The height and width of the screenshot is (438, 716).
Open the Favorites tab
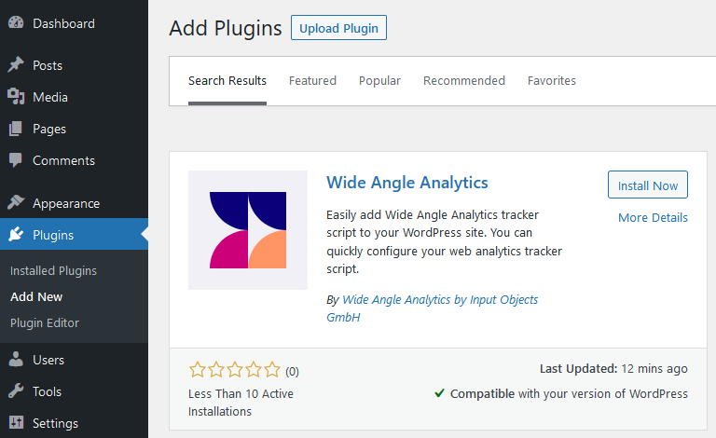(552, 81)
